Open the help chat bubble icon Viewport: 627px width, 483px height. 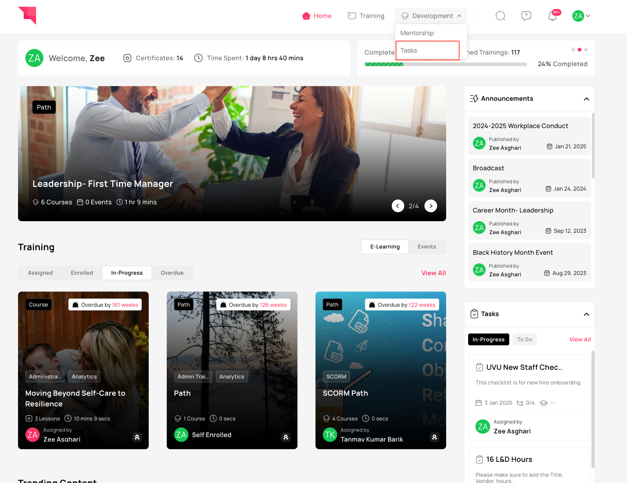(526, 16)
